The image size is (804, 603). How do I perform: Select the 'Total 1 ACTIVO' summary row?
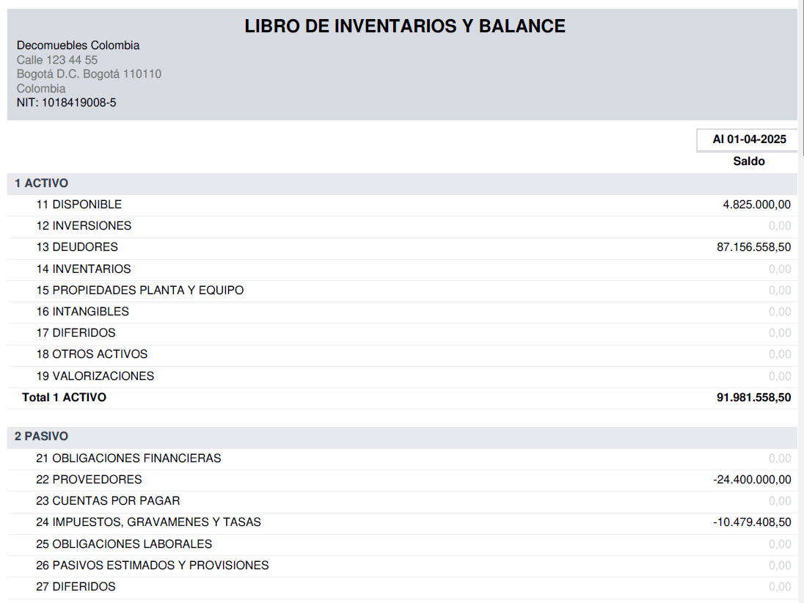coord(65,398)
